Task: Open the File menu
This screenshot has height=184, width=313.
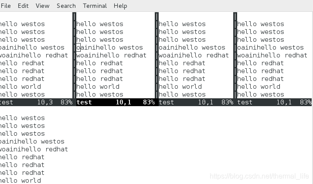Action: pos(6,6)
